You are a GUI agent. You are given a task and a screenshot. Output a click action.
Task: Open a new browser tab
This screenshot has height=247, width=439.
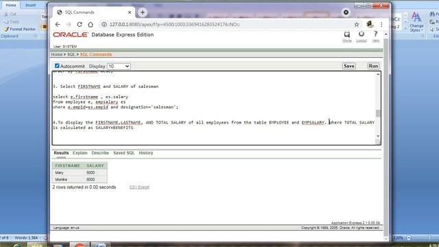tap(143, 12)
